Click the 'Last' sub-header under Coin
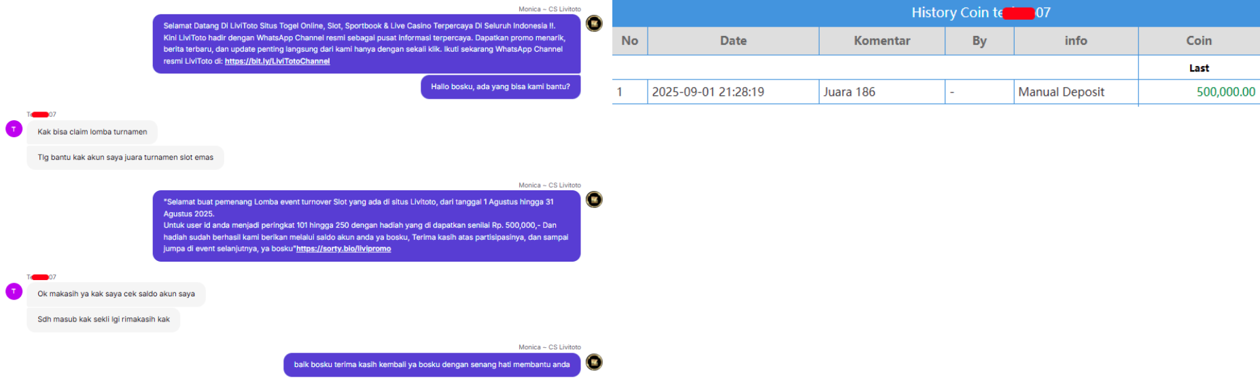Image resolution: width=1260 pixels, height=384 pixels. 1200,68
